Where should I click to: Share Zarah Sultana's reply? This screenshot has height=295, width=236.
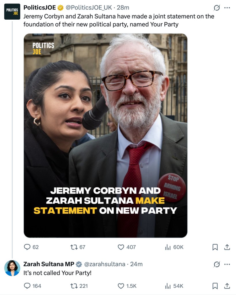click(x=227, y=286)
